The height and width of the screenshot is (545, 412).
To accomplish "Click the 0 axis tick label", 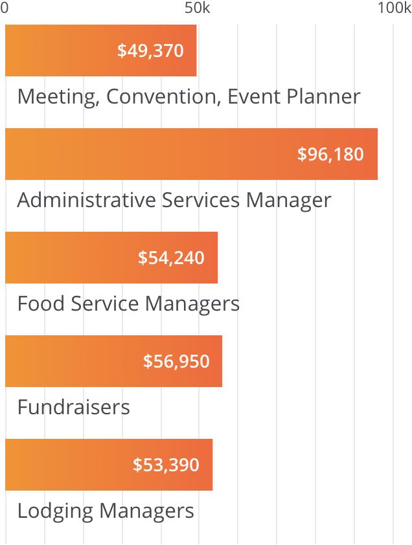I will 5,8.
